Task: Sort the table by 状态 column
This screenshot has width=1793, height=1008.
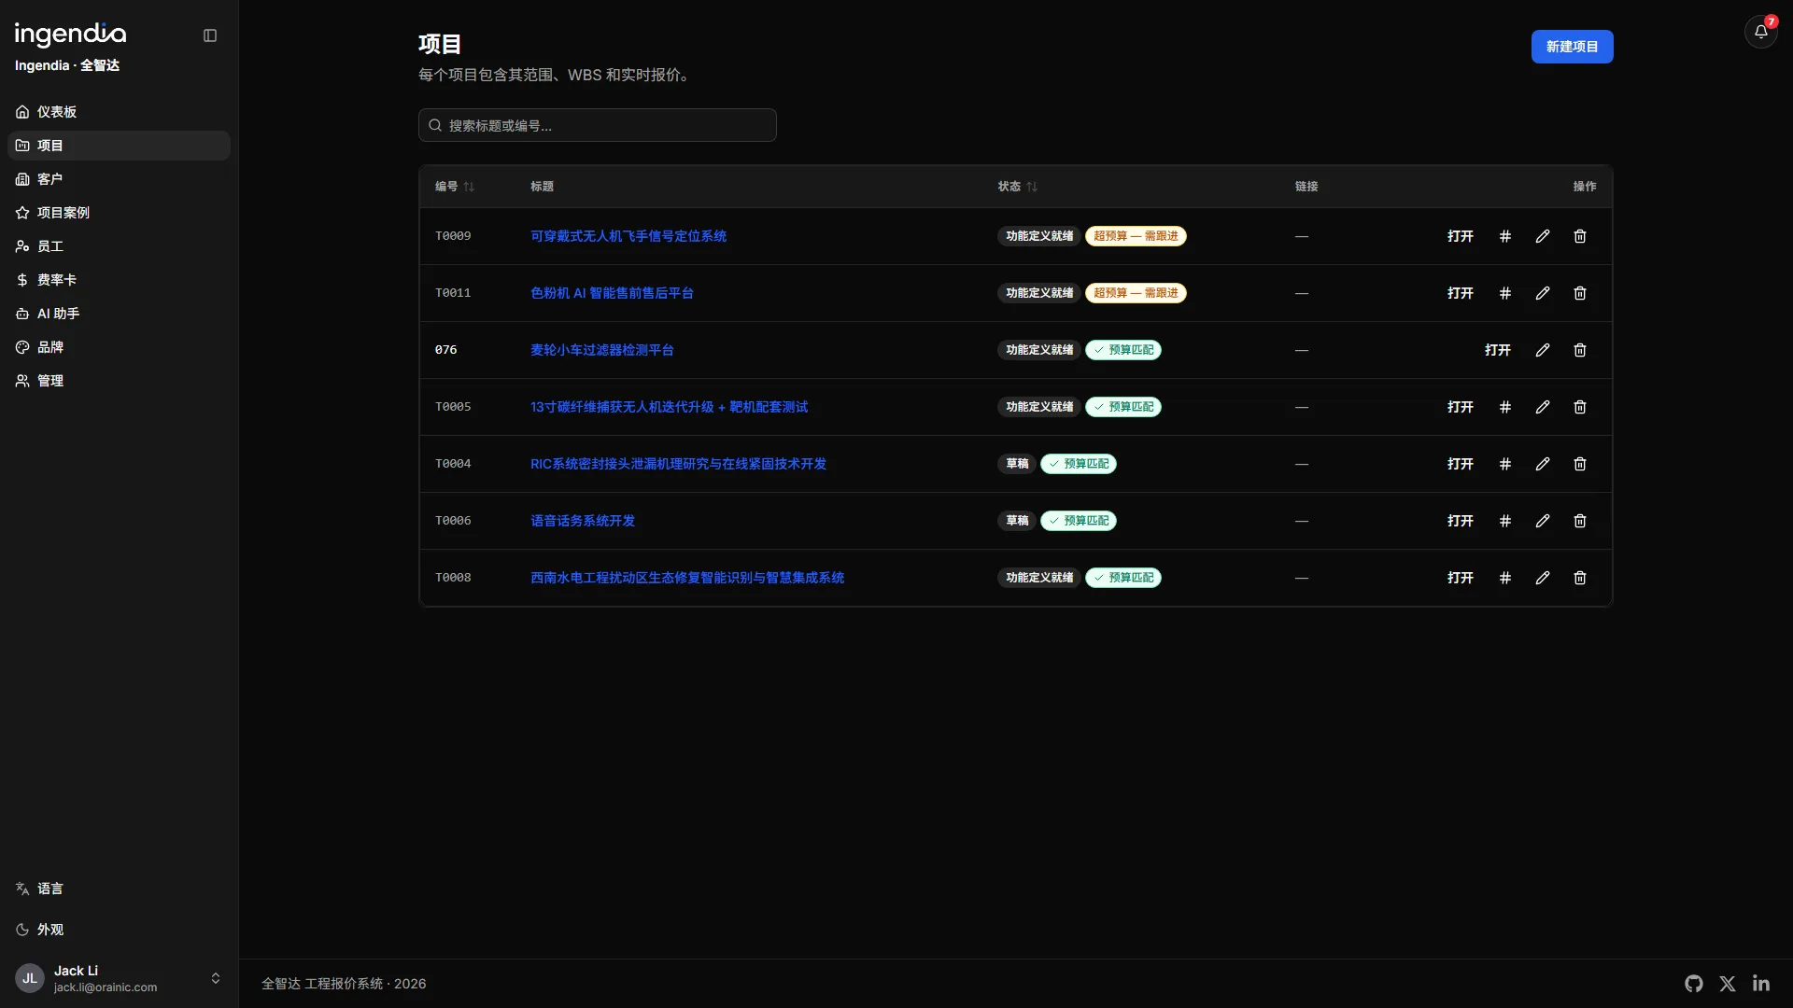Action: point(1018,187)
